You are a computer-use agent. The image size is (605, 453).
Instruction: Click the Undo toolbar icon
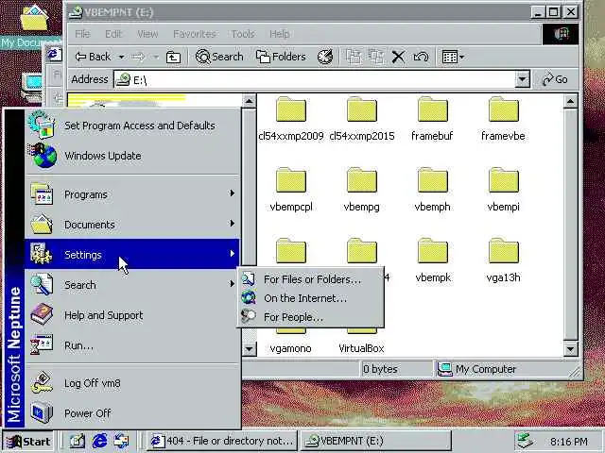[421, 58]
